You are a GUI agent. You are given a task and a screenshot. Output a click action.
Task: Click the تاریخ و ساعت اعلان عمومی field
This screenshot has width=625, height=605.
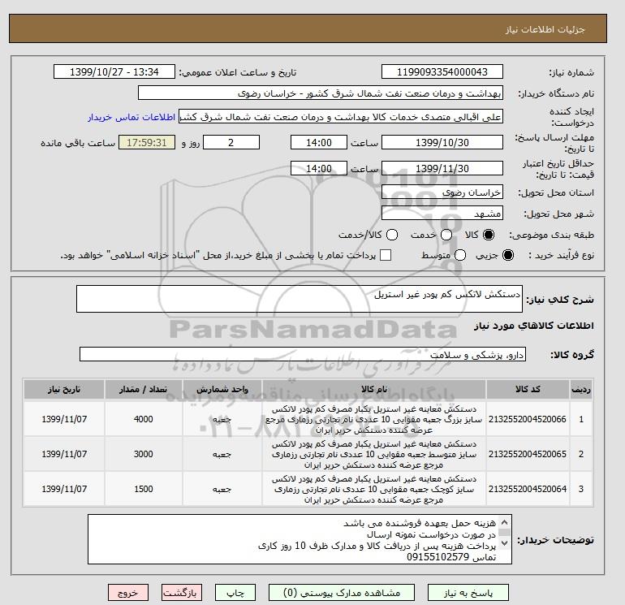click(114, 71)
